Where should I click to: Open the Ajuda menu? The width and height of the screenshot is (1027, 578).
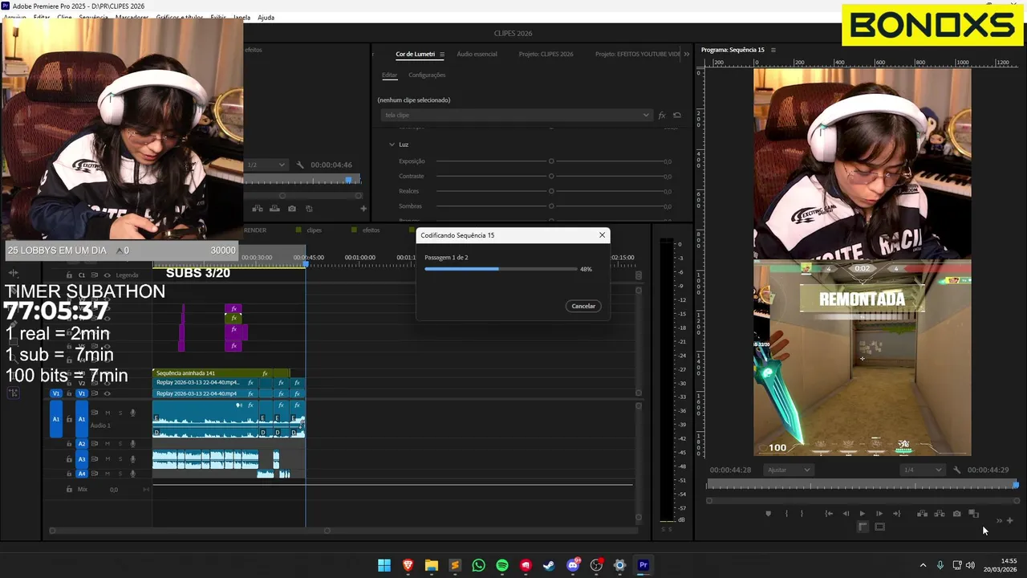click(266, 17)
